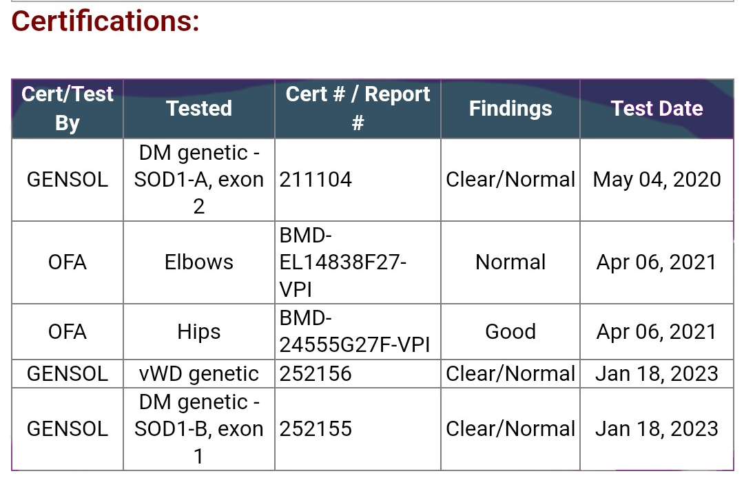This screenshot has height=478, width=744.
Task: Click the DM genetic SOD1-A, exon 2 cell
Action: coord(199,180)
